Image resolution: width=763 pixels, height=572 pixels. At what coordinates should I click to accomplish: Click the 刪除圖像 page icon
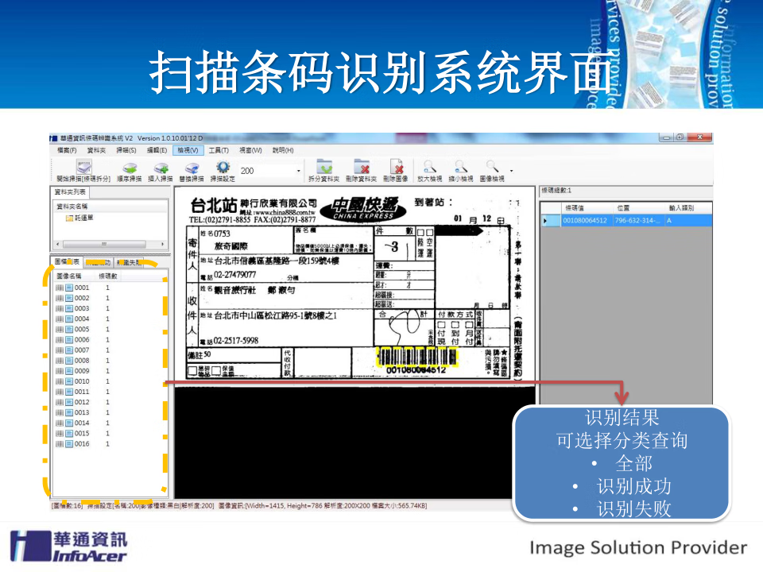(x=397, y=167)
